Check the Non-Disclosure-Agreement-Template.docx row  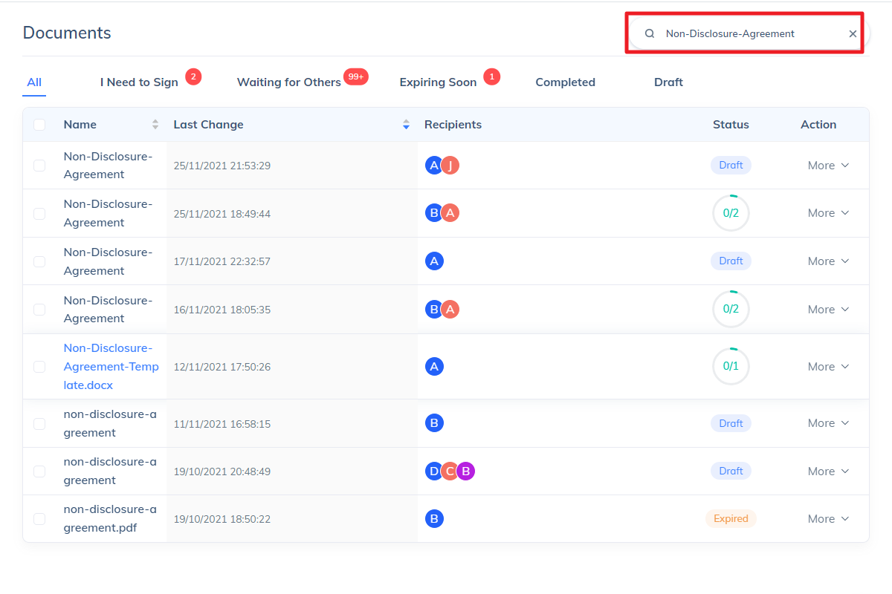[x=39, y=367]
